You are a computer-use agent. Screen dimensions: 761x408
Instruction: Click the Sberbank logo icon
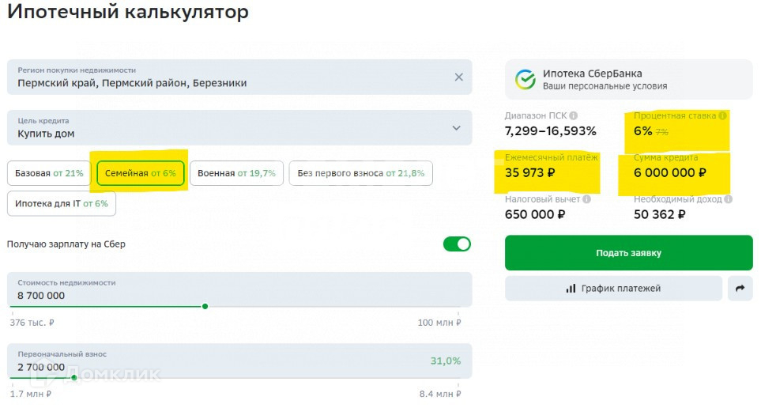tap(525, 79)
